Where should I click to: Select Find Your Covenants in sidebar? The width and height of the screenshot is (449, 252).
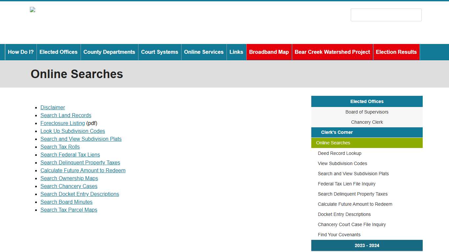pos(339,235)
